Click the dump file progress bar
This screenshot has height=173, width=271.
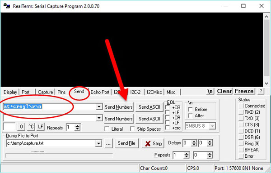point(59,156)
